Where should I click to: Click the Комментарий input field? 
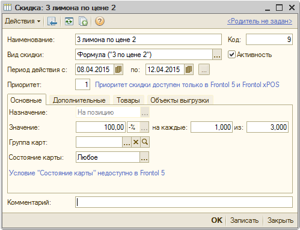[x=184, y=202]
